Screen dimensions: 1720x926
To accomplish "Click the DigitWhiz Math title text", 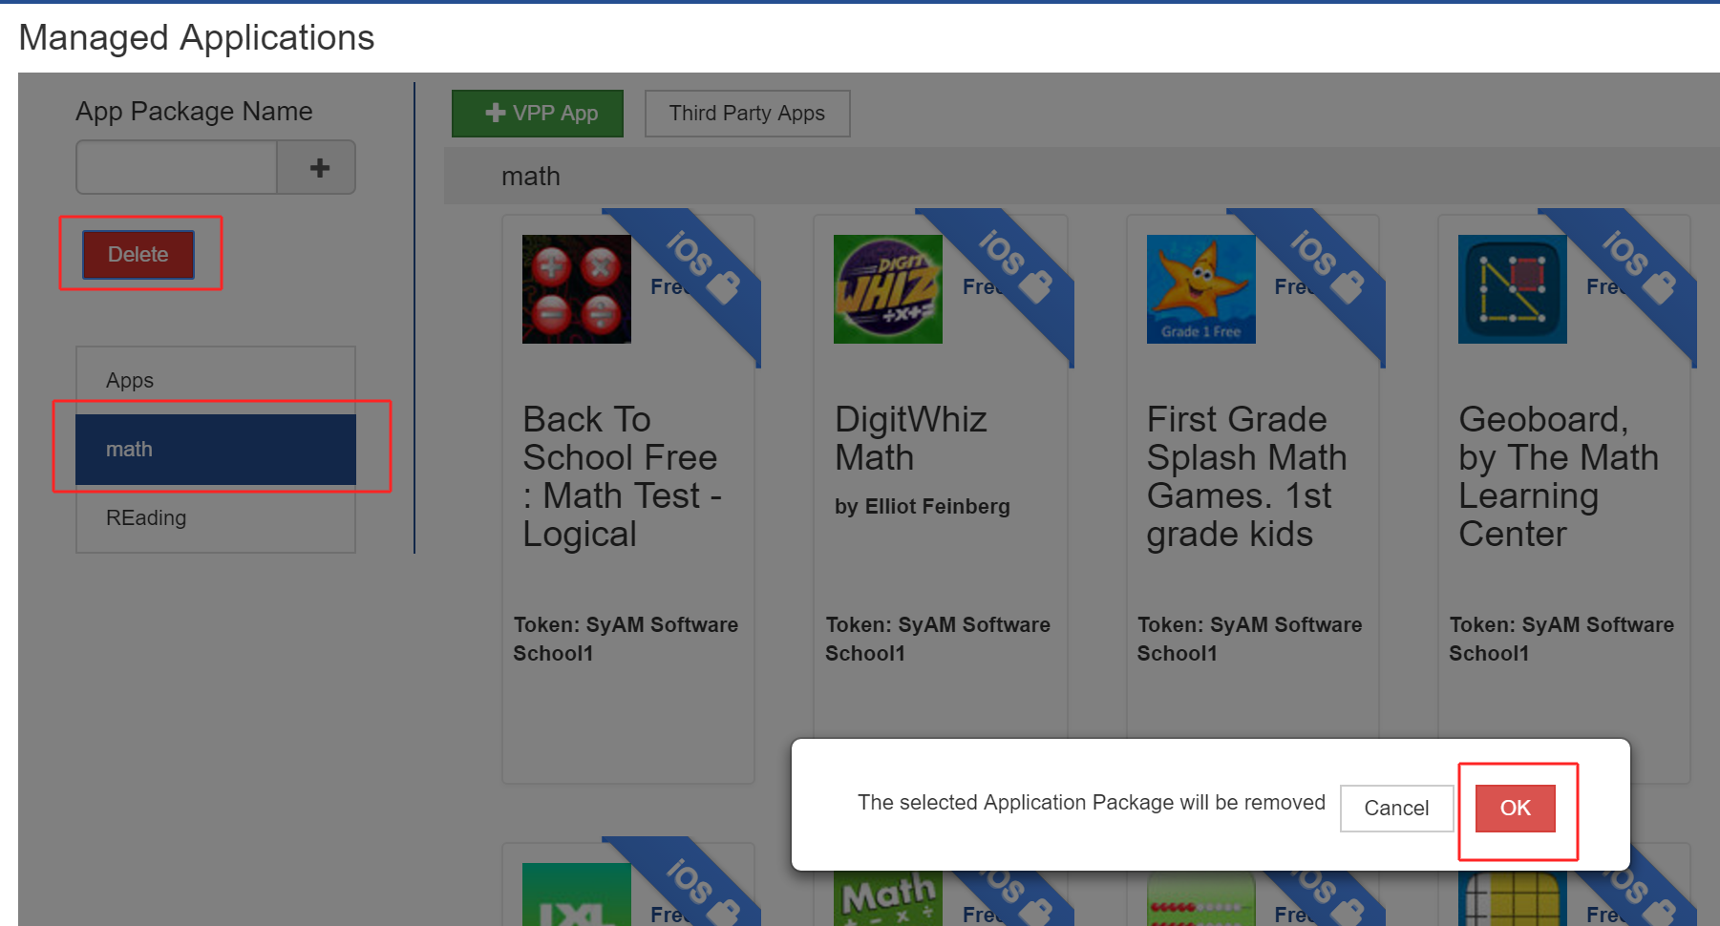I will coord(909,438).
